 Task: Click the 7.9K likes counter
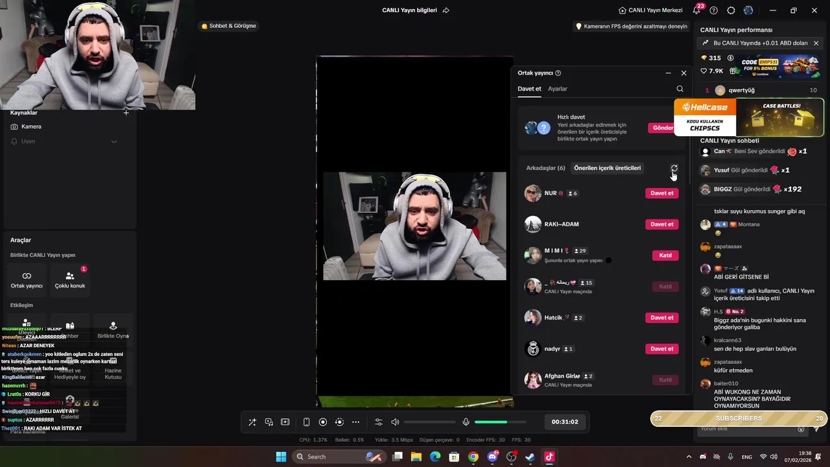[712, 71]
